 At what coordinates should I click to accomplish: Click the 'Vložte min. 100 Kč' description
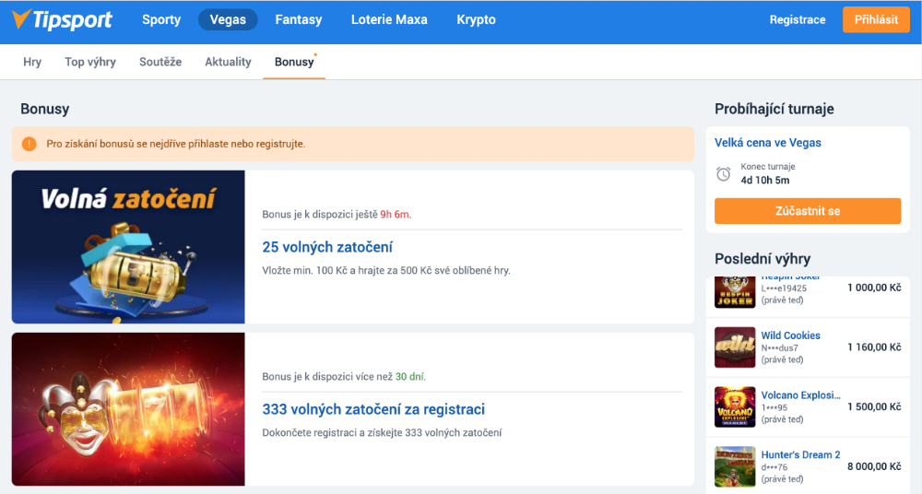pyautogui.click(x=386, y=271)
